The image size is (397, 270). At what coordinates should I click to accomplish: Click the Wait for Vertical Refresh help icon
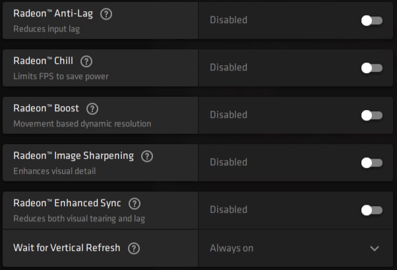coord(134,248)
